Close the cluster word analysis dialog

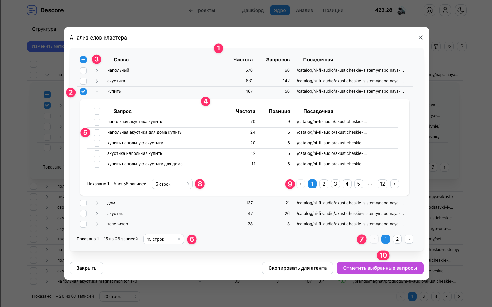(x=421, y=38)
